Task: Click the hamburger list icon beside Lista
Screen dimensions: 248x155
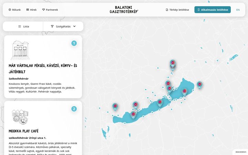Action: [x=20, y=27]
